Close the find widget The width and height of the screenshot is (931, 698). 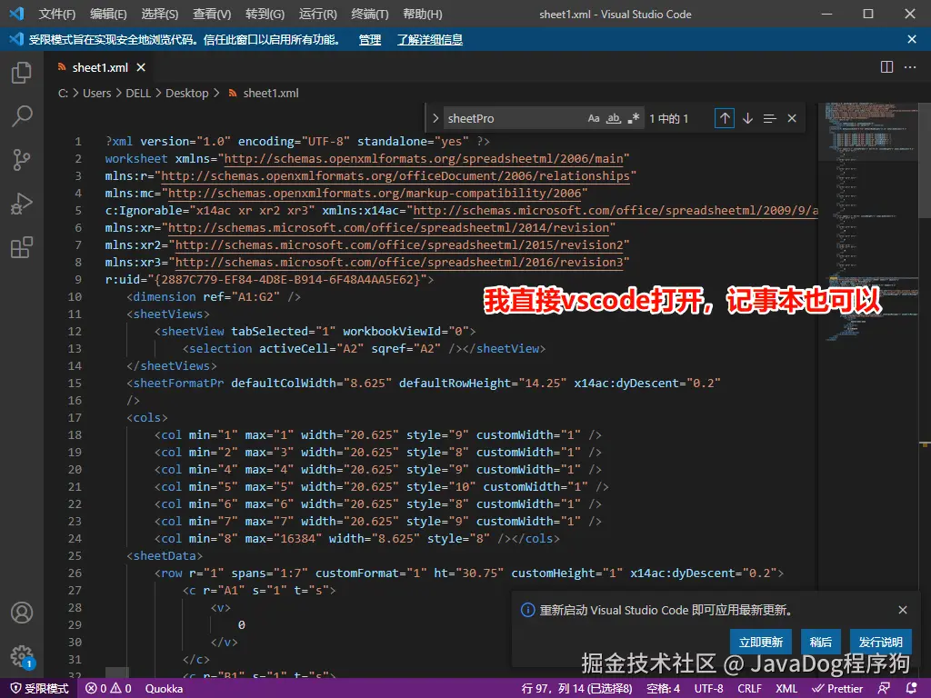[792, 118]
